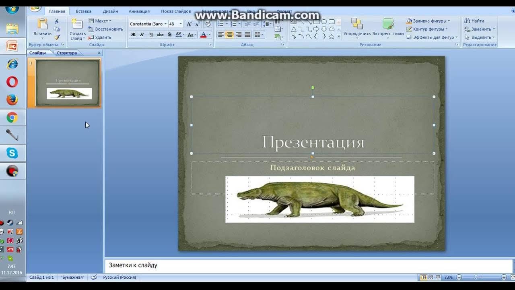Align text right
Screen dimensions: 515x290
click(x=239, y=35)
